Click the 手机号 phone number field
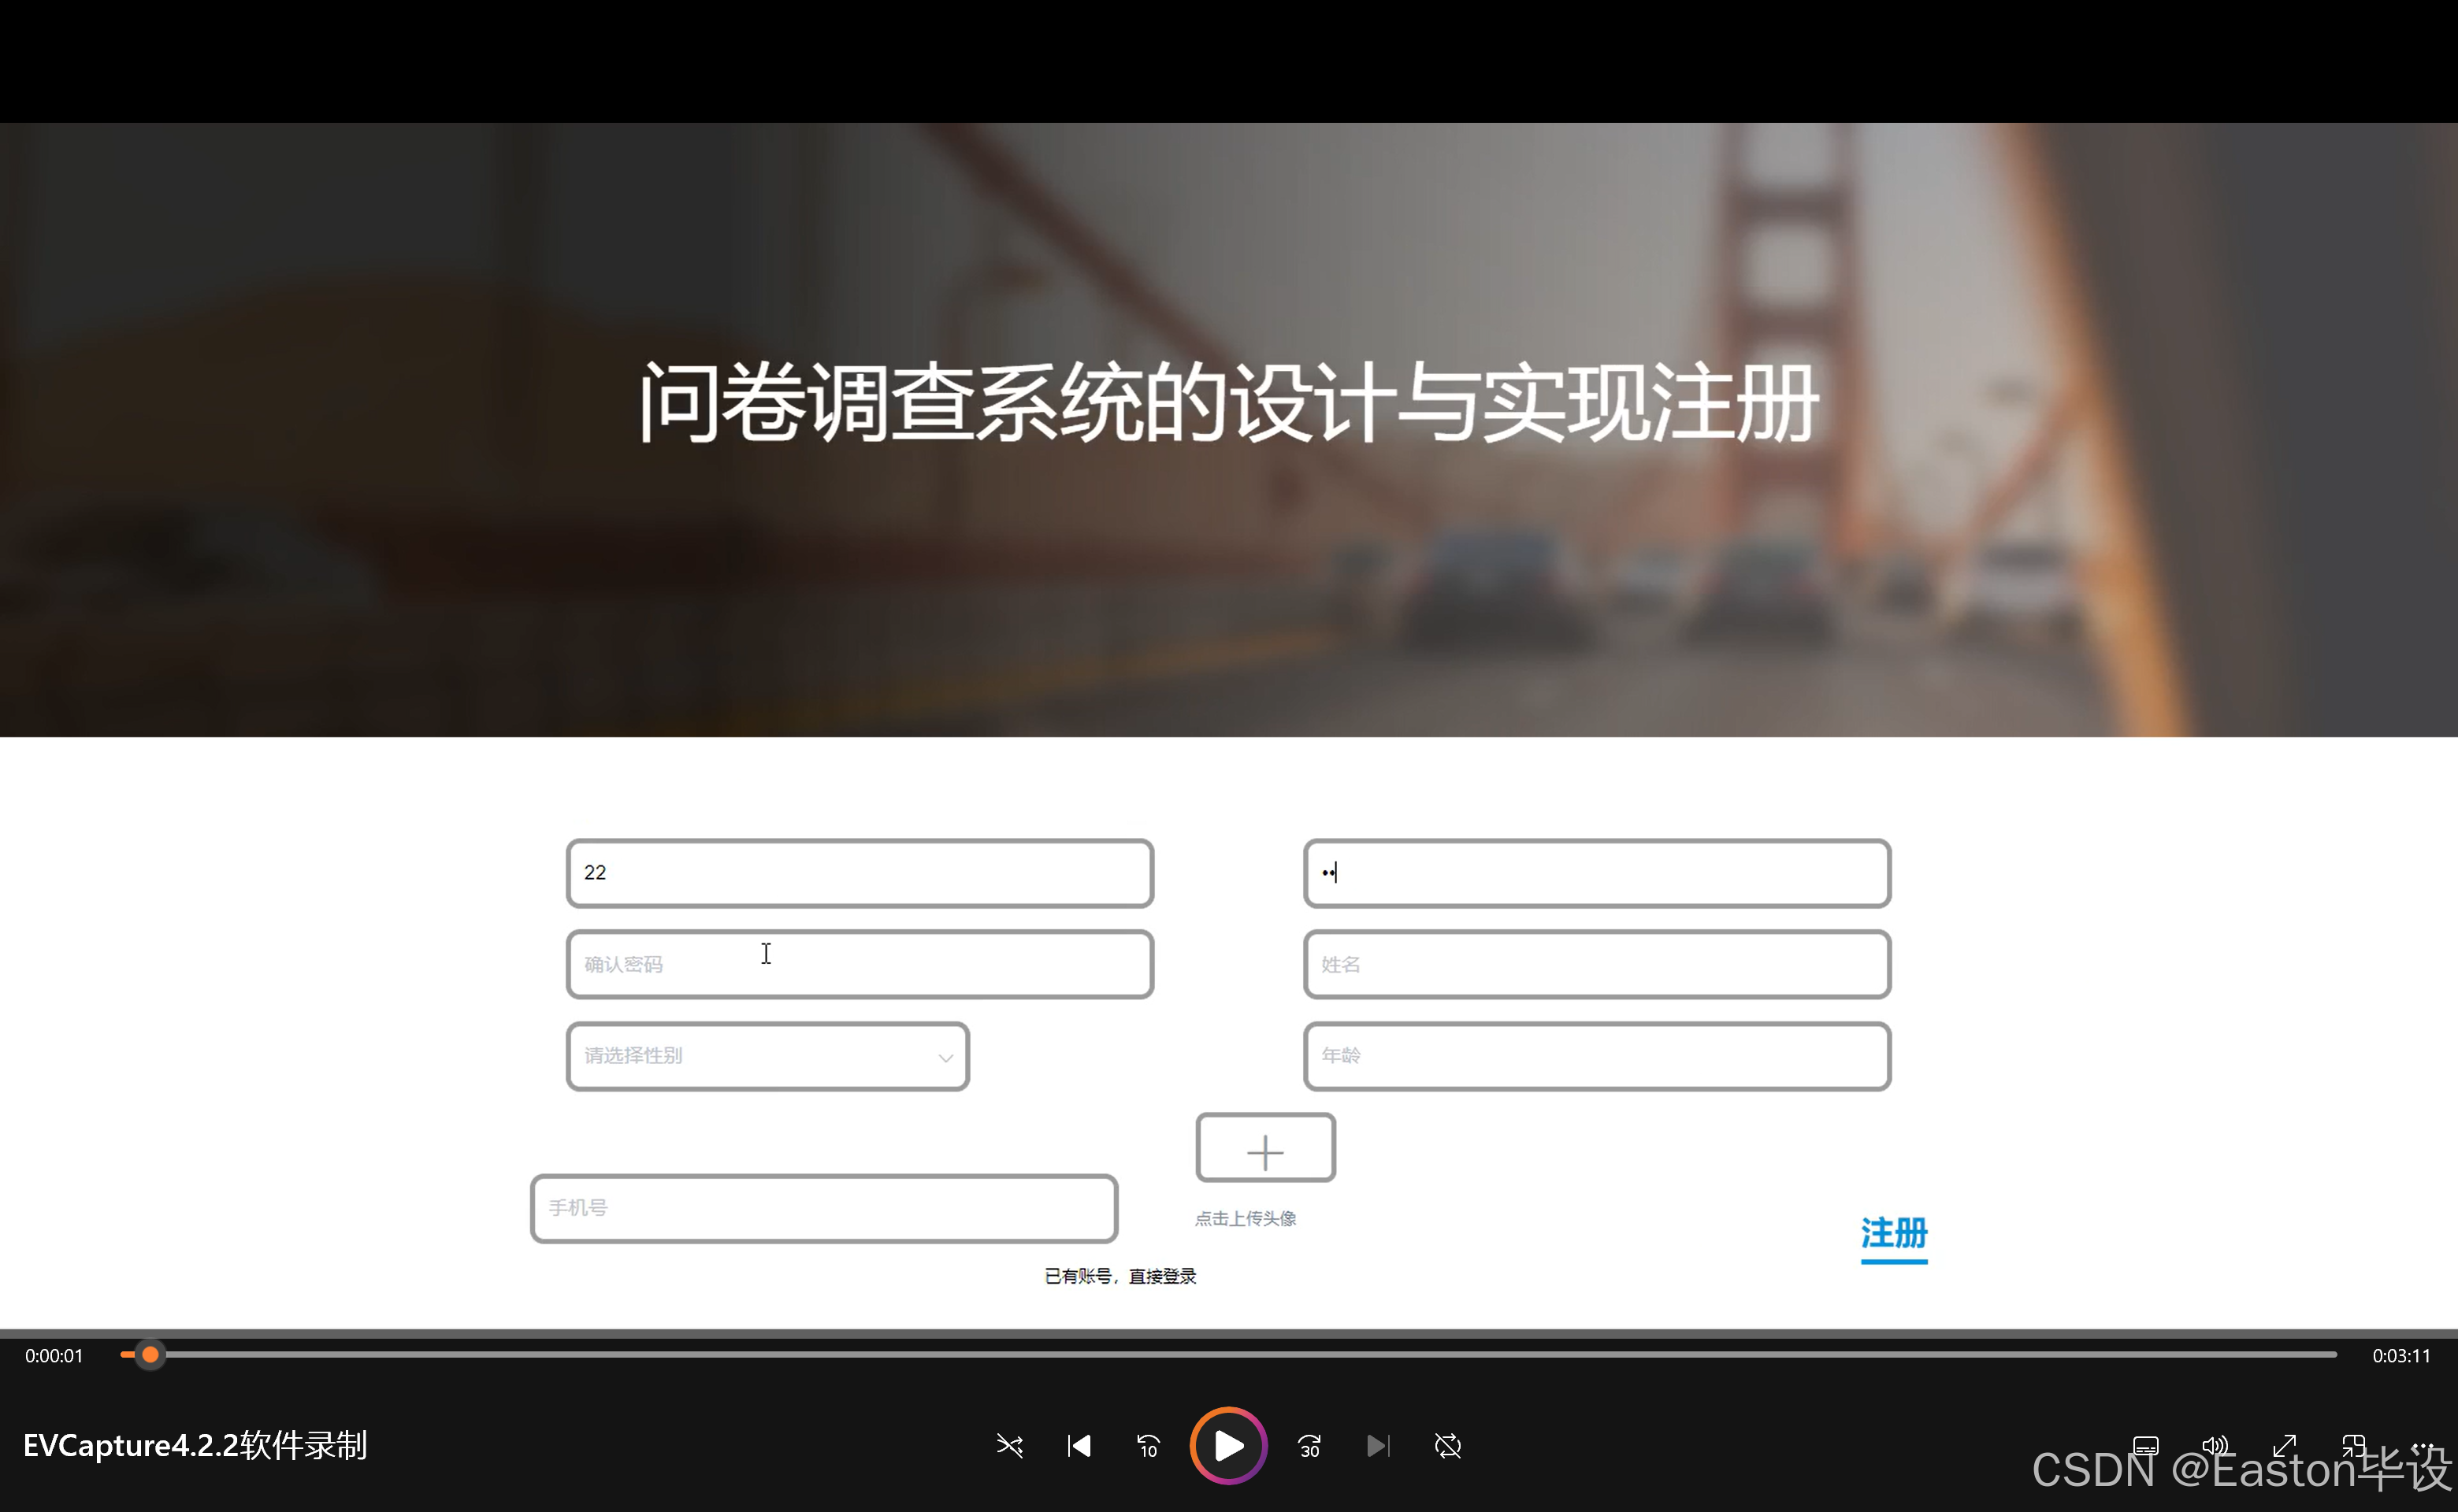This screenshot has width=2458, height=1512. [x=823, y=1208]
